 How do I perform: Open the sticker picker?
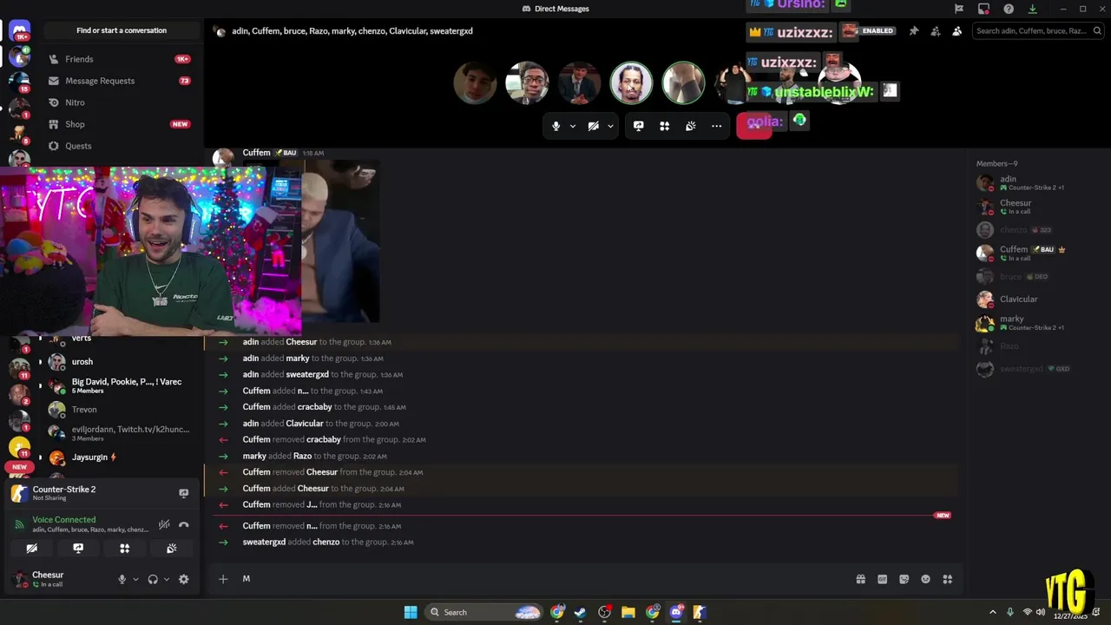(904, 579)
